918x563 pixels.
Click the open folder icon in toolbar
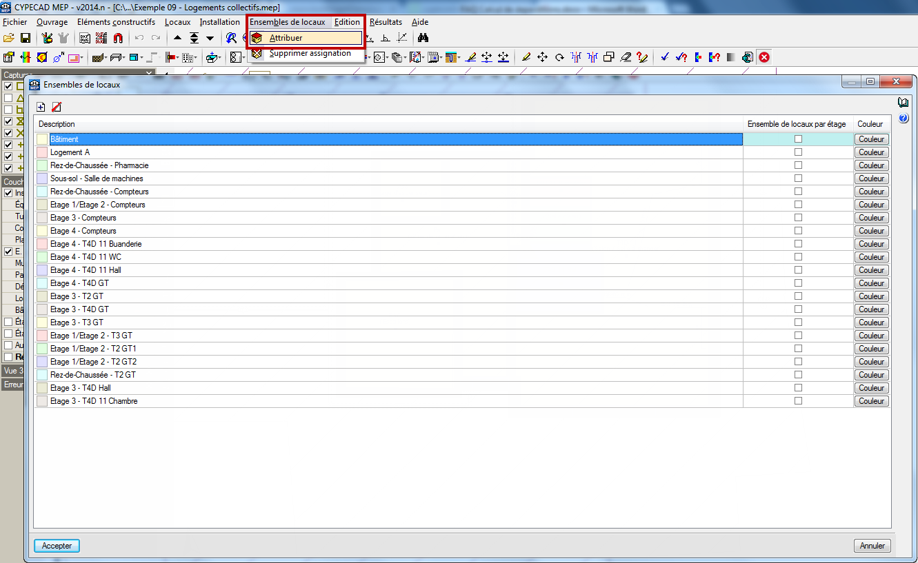9,38
